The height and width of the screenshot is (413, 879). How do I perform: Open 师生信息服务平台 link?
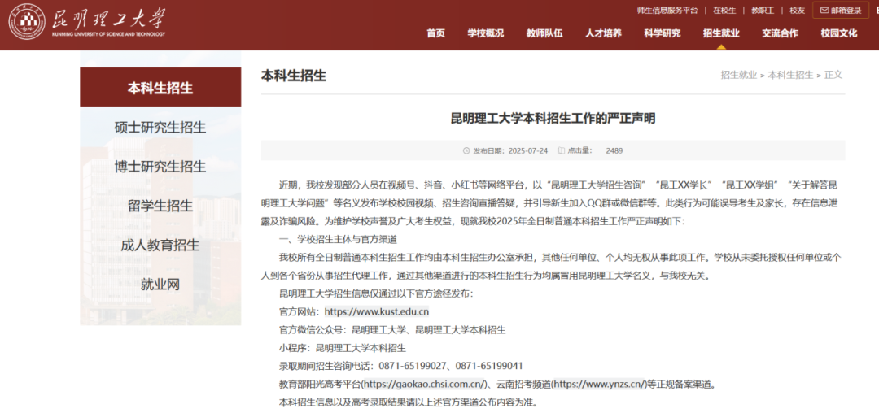(x=667, y=11)
